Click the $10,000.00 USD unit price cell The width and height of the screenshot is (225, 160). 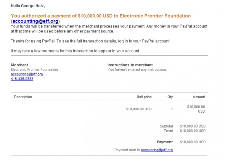[x=139, y=109]
